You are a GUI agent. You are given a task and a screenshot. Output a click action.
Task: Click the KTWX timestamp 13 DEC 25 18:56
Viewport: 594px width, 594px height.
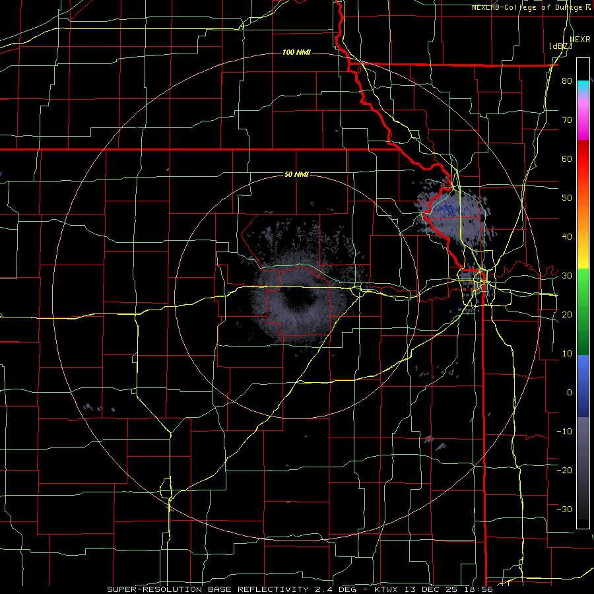(434, 589)
